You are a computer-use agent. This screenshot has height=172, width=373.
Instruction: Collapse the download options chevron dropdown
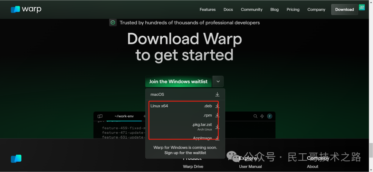[x=218, y=82]
